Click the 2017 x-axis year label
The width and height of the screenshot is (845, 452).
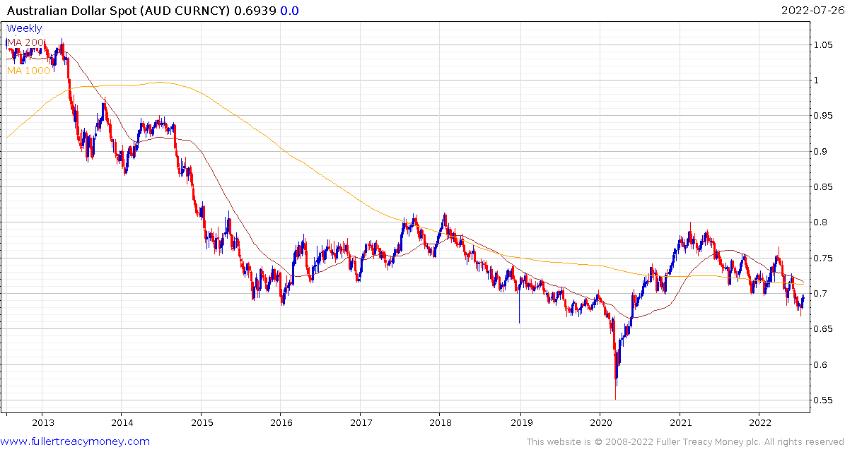tap(361, 423)
